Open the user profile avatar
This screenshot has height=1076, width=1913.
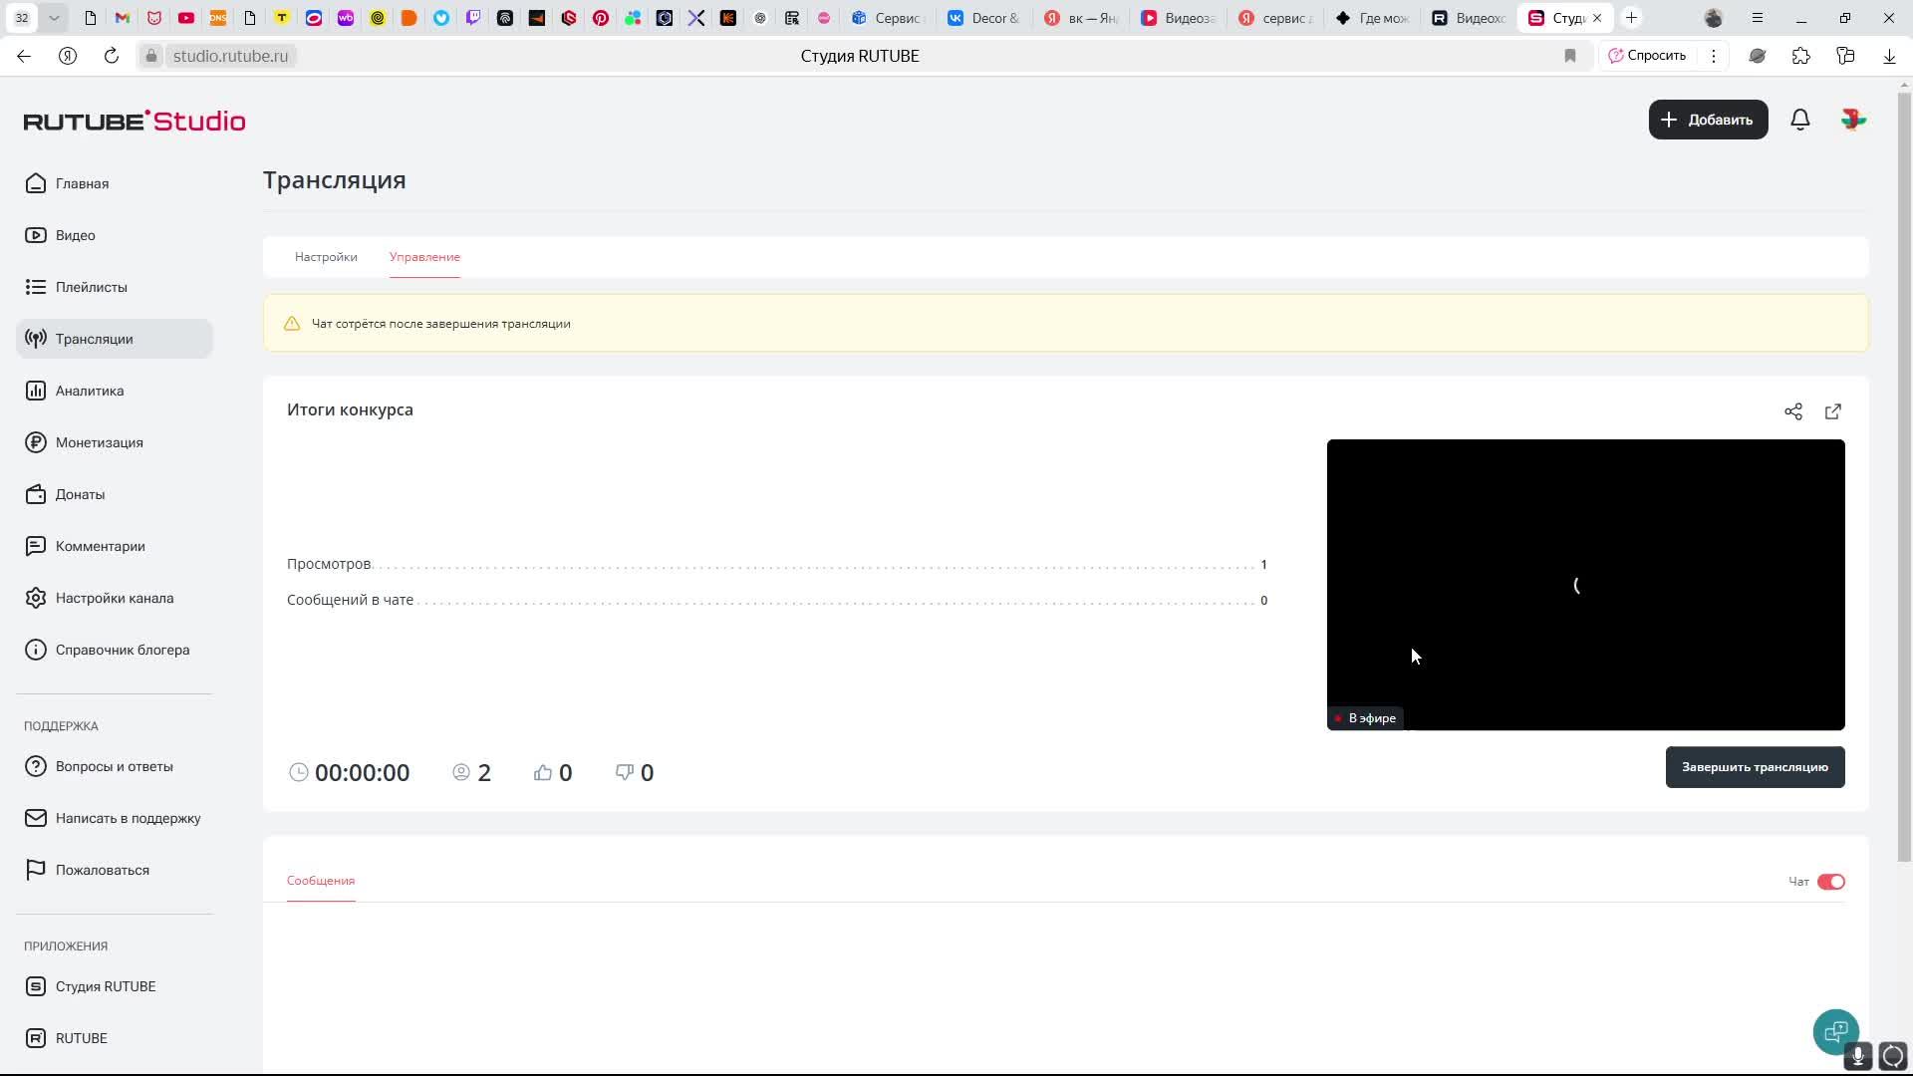click(x=1853, y=120)
